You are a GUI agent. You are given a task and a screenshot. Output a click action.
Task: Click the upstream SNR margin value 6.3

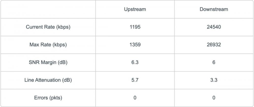point(135,62)
